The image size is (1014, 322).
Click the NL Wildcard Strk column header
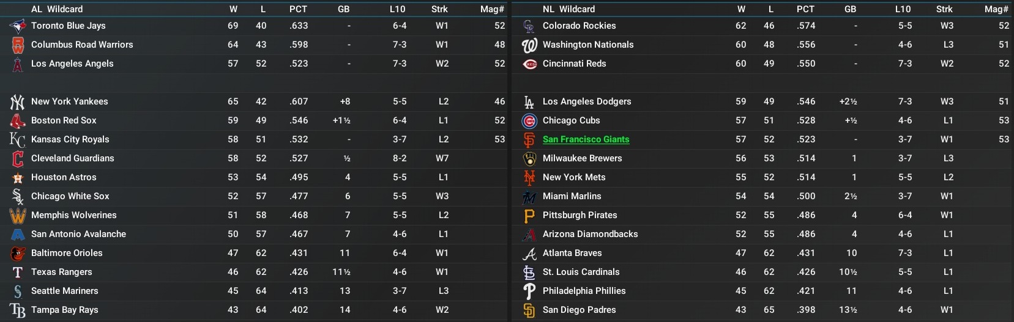(x=944, y=9)
